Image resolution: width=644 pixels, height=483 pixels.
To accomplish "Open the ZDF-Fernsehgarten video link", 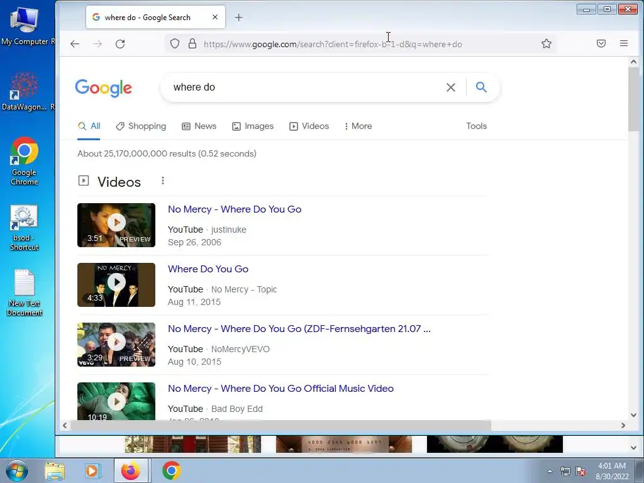I will click(299, 329).
